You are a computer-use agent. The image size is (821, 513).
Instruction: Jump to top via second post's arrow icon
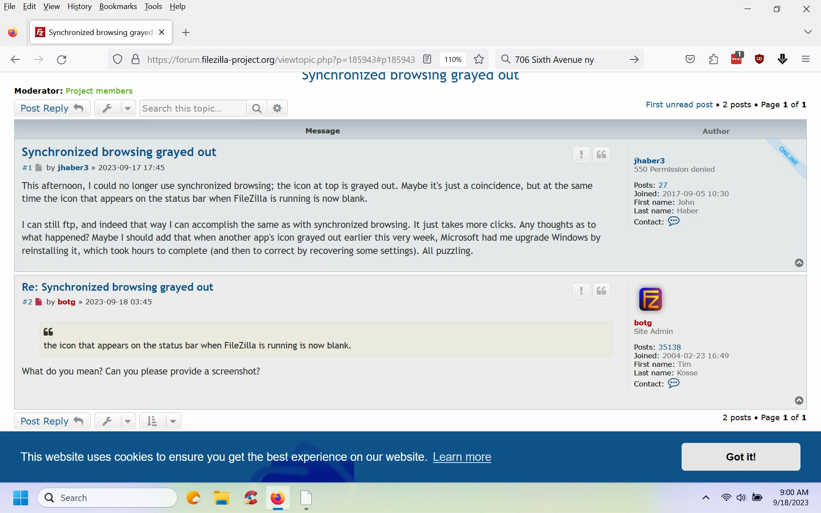tap(799, 400)
